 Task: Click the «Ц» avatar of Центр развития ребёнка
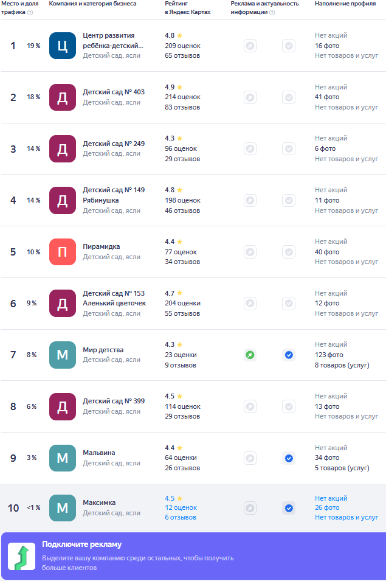tap(63, 46)
